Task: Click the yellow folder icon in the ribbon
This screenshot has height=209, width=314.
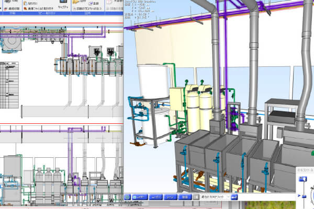Action: tap(76, 2)
